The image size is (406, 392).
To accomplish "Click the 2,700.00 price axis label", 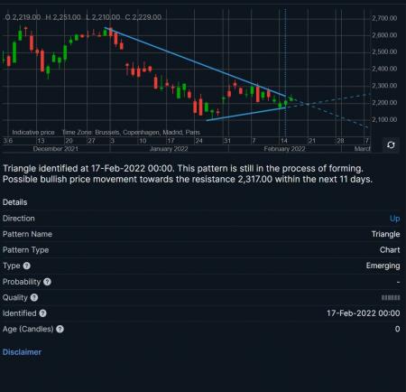I will point(384,18).
